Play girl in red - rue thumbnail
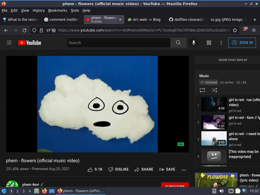This screenshot has height=195, width=260. pos(214,104)
